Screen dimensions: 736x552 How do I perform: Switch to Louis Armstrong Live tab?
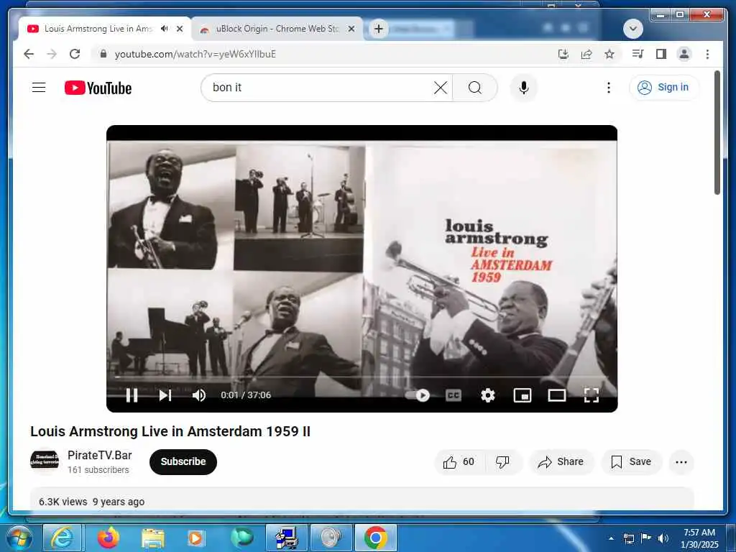coord(98,29)
